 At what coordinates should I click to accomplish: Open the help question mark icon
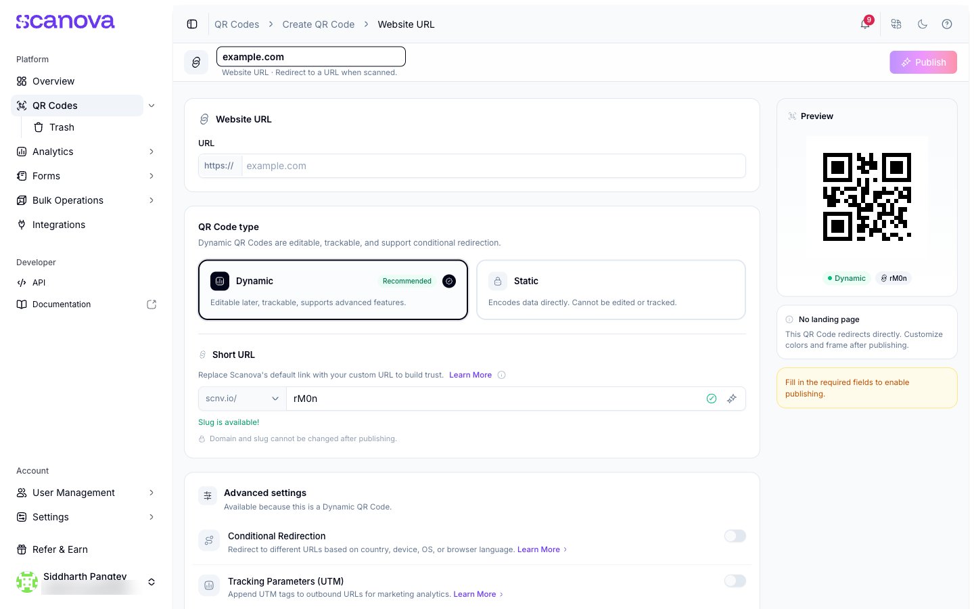coord(947,24)
